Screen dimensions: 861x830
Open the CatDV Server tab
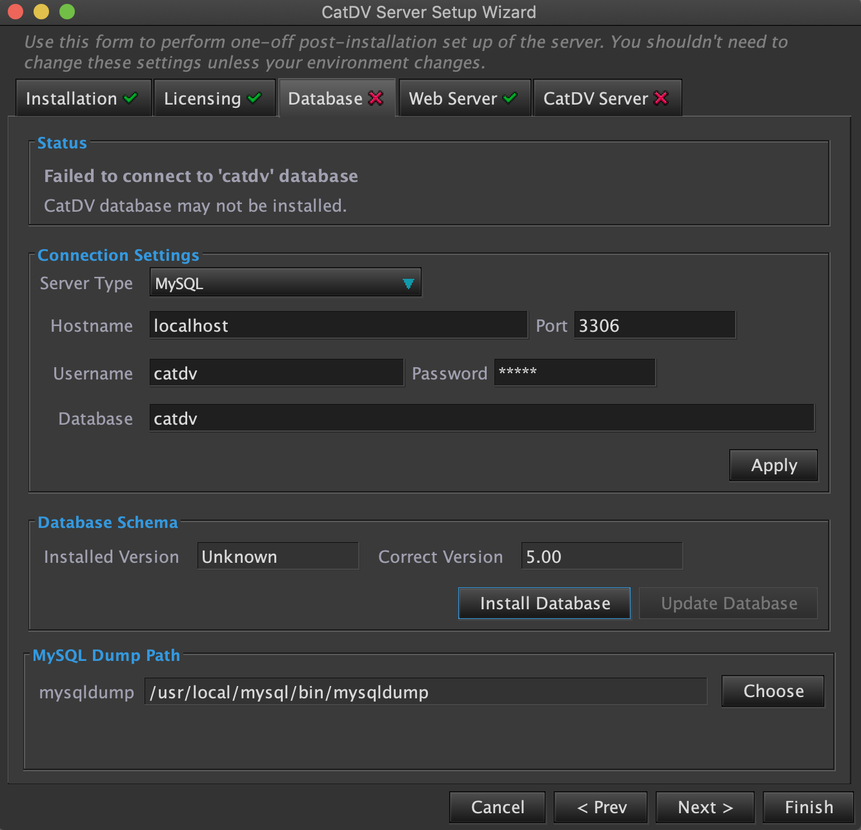click(607, 98)
